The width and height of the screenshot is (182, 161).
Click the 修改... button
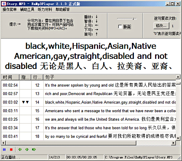click(161, 26)
